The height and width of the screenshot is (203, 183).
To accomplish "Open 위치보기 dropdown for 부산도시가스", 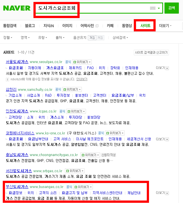I will pyautogui.click(x=83, y=187).
